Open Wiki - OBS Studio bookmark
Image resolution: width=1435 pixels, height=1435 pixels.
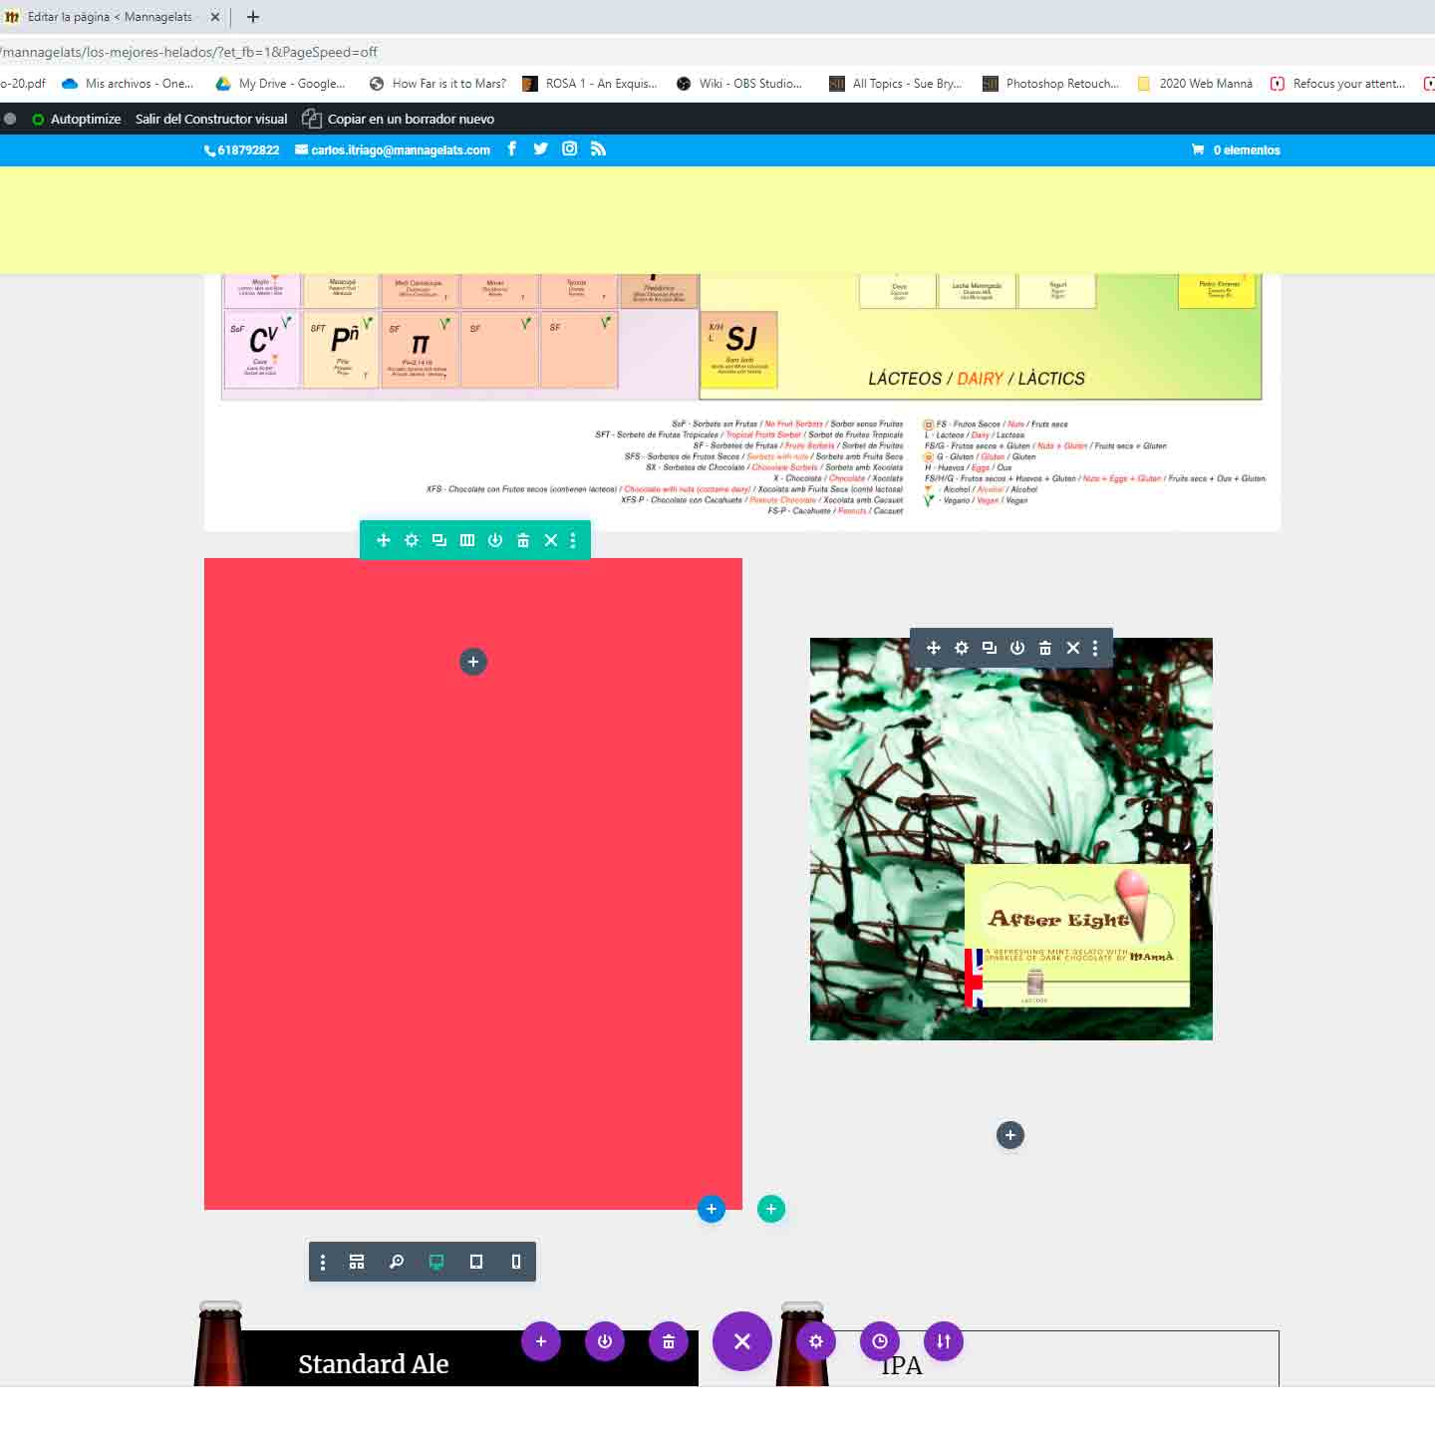click(x=738, y=84)
